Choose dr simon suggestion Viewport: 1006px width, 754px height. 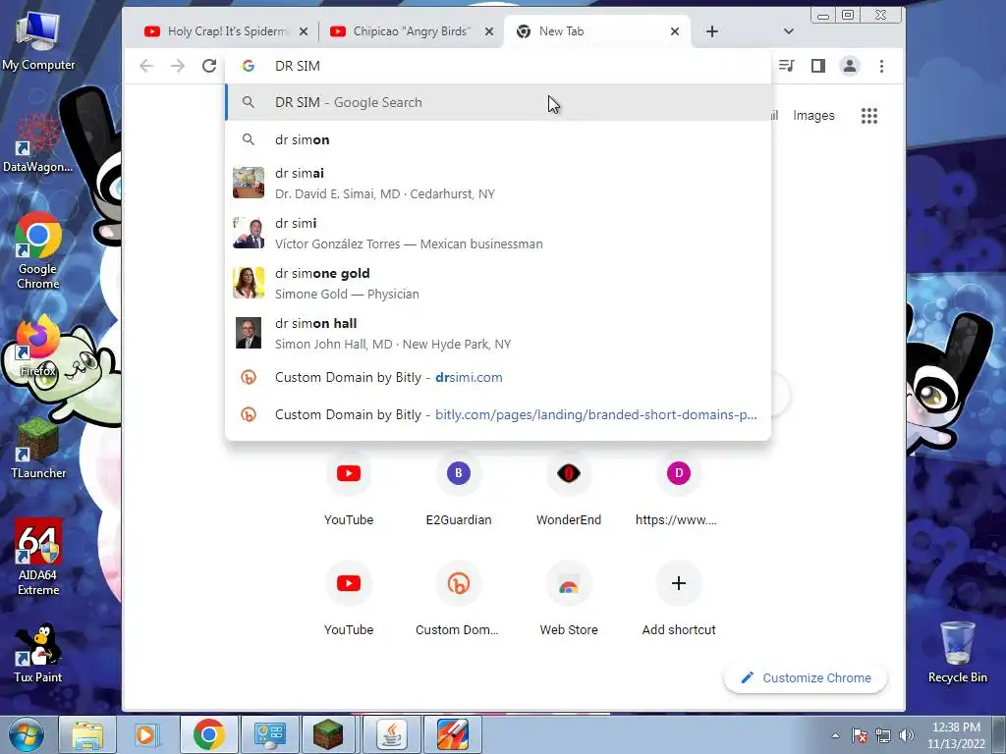pos(498,139)
